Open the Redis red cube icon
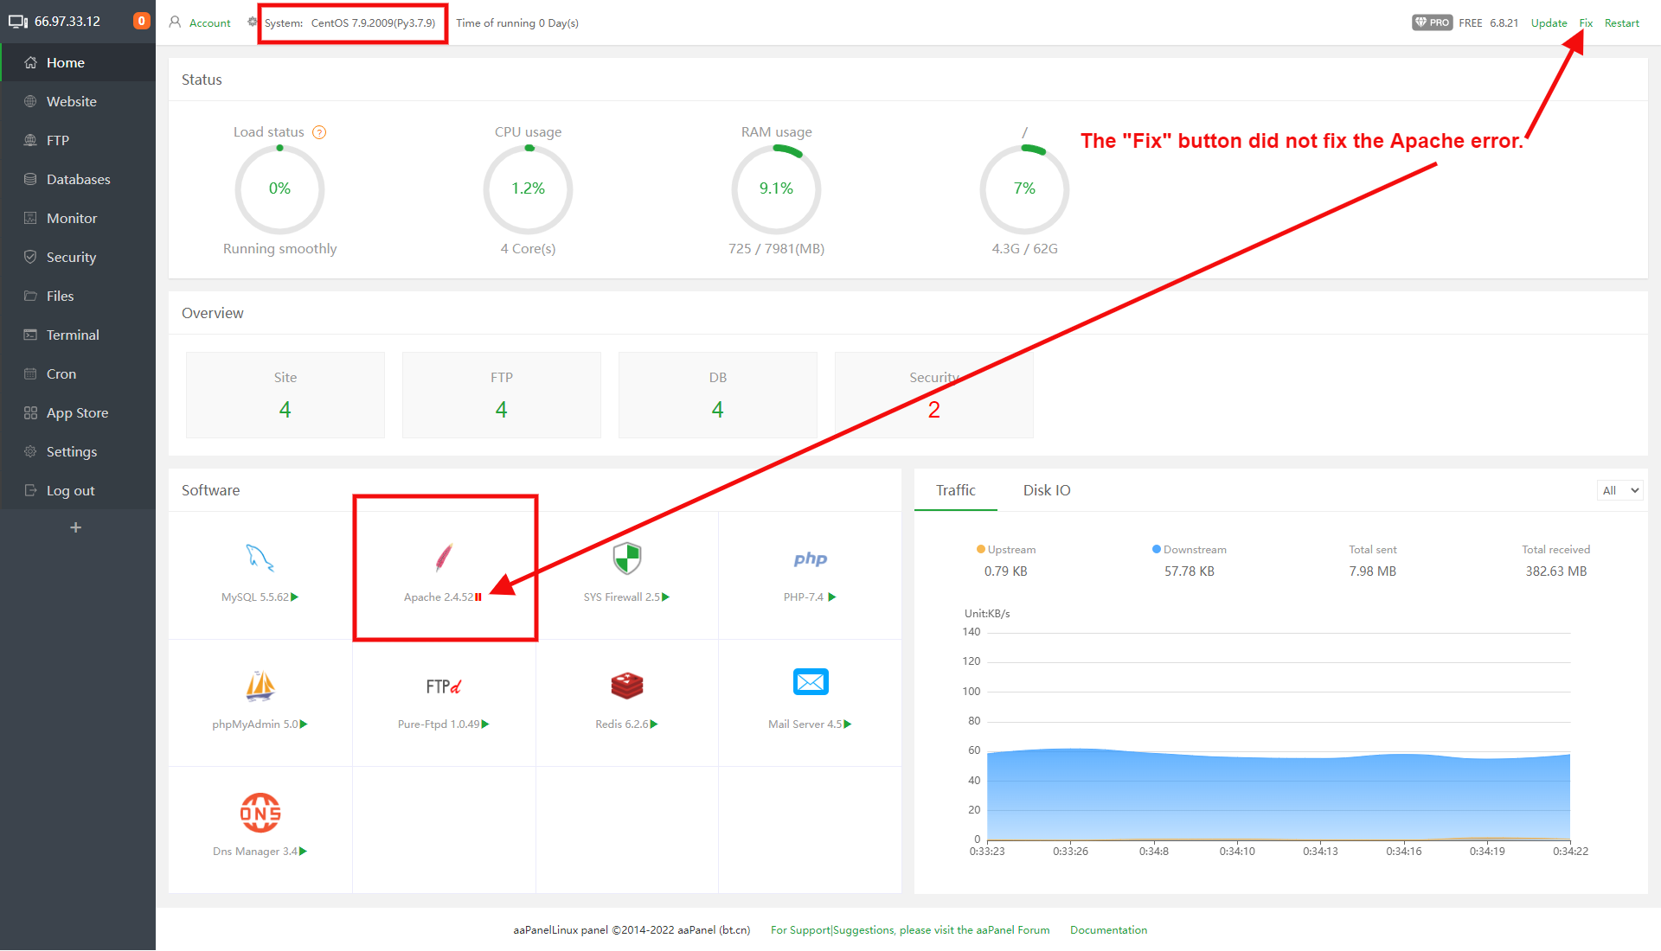1661x951 pixels. click(626, 686)
